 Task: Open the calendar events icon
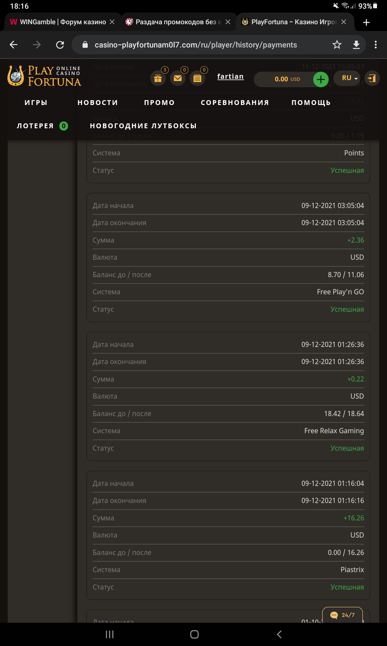click(197, 78)
